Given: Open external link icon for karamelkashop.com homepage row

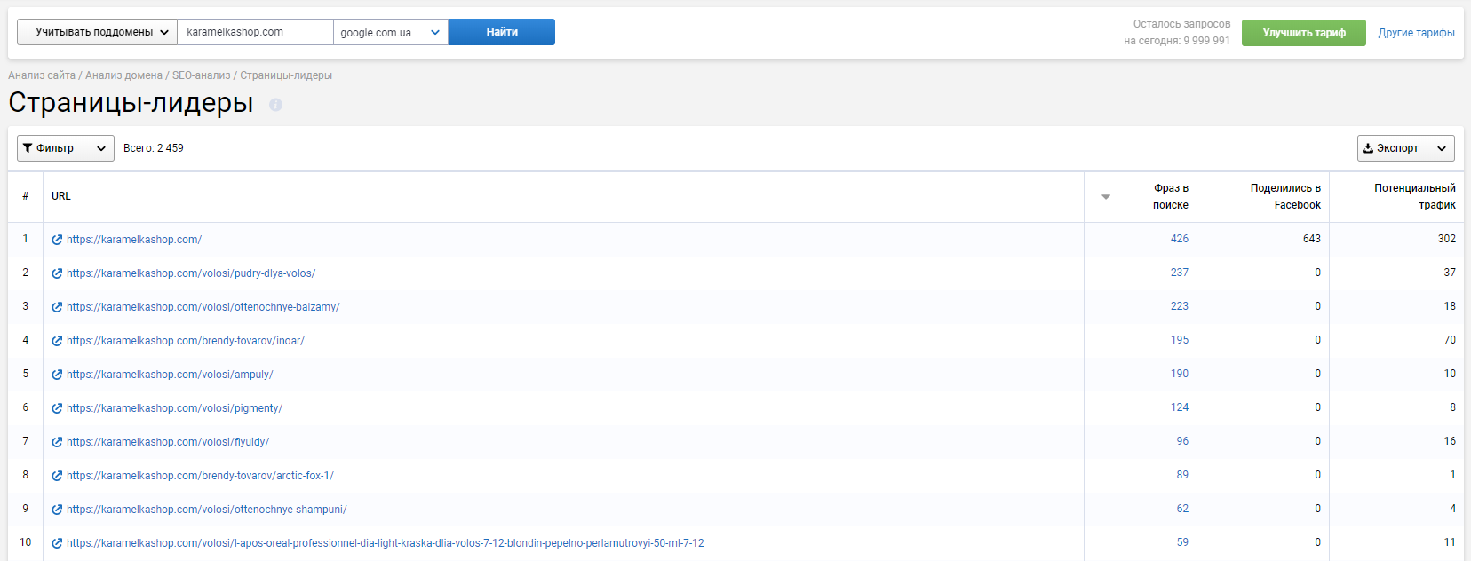Looking at the screenshot, I should pyautogui.click(x=57, y=240).
